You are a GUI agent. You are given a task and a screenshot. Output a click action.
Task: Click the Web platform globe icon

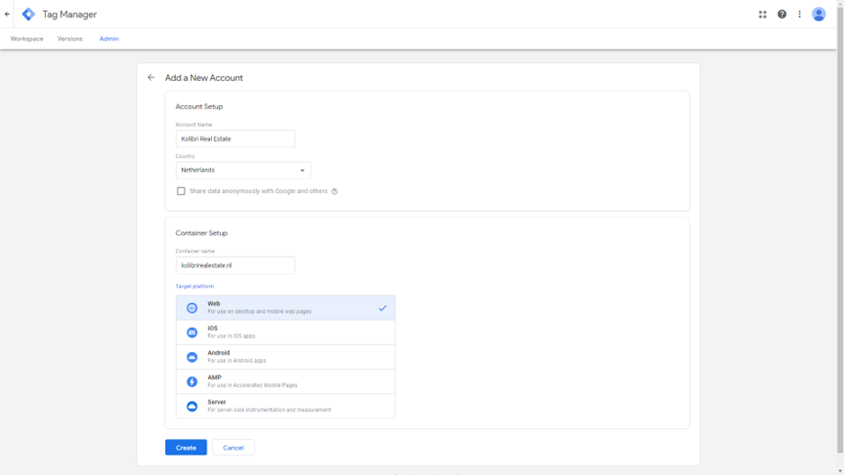point(191,308)
